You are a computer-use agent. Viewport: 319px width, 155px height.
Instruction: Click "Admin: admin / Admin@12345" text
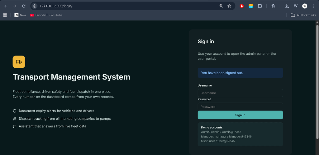tap(221, 132)
